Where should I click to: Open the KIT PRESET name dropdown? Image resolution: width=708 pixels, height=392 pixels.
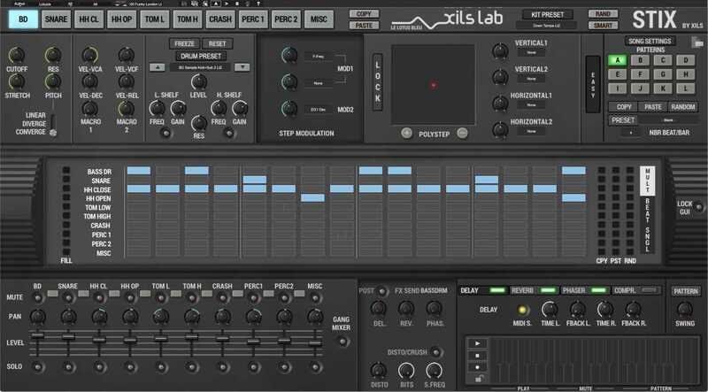[546, 27]
